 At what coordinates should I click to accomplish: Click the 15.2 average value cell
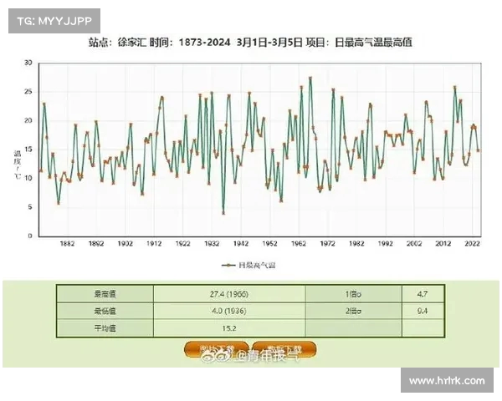[x=229, y=327]
